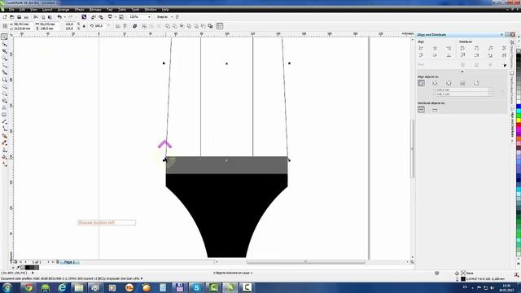Select the Pick tool in the toolbox
This screenshot has height=293, width=521.
point(4,37)
